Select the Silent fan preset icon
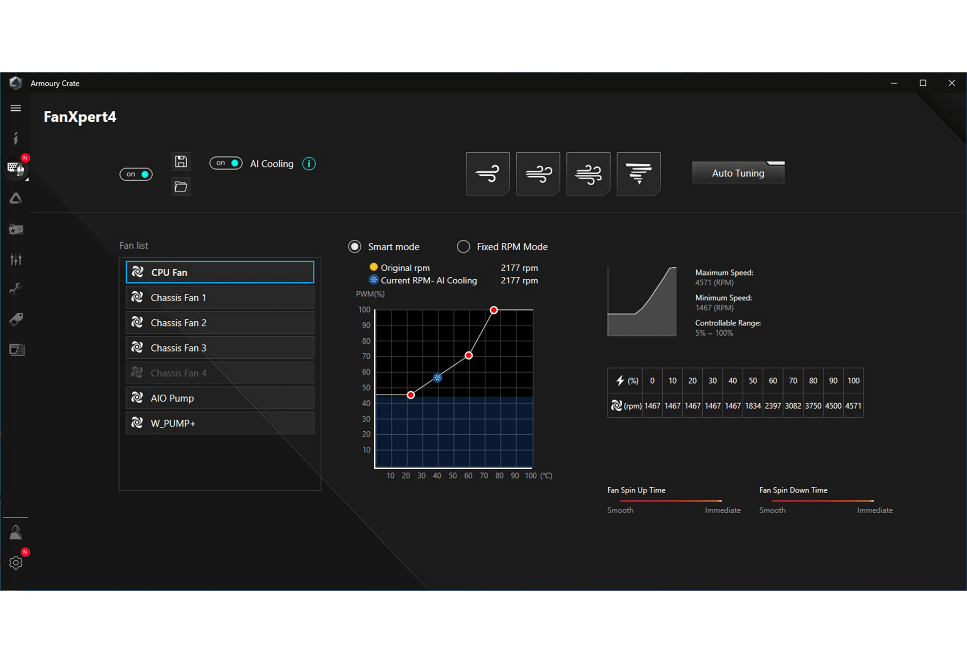This screenshot has height=663, width=967. click(x=488, y=174)
